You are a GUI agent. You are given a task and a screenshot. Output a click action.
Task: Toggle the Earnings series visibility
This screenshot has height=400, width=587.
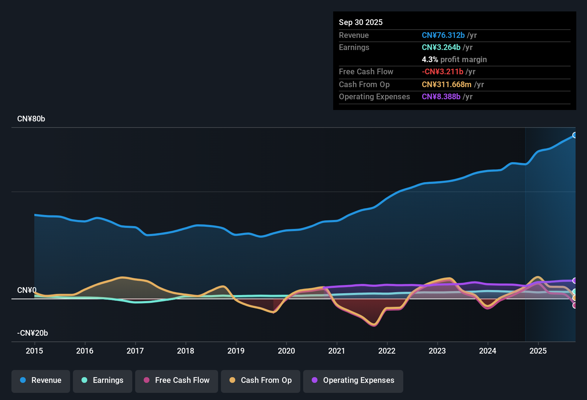(102, 380)
